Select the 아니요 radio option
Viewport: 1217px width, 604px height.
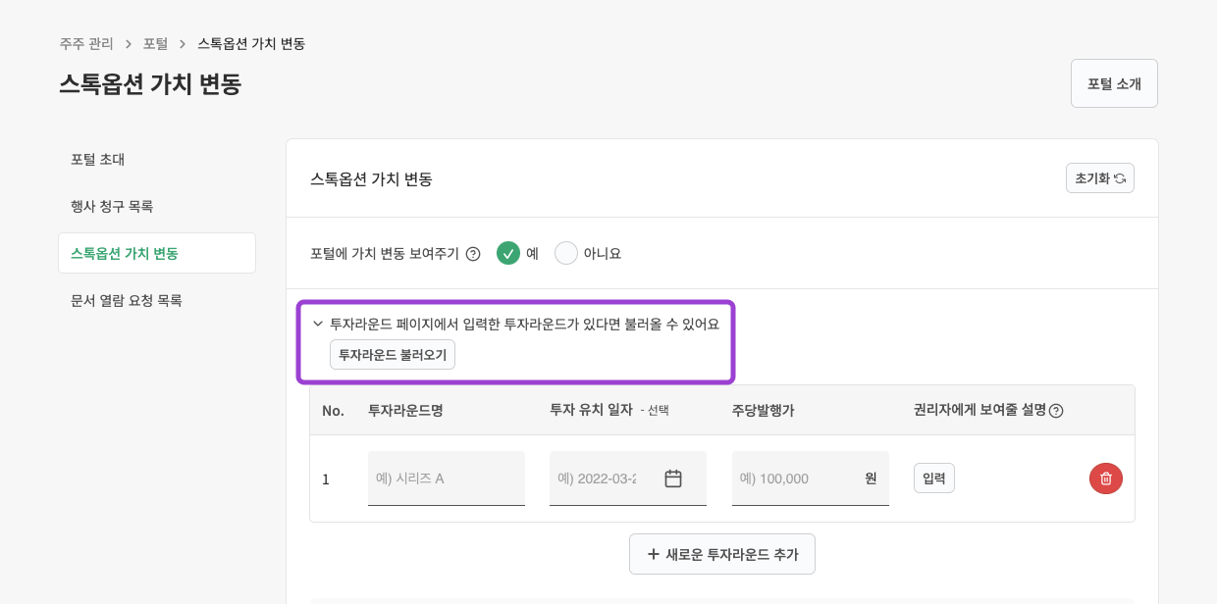[x=566, y=253]
